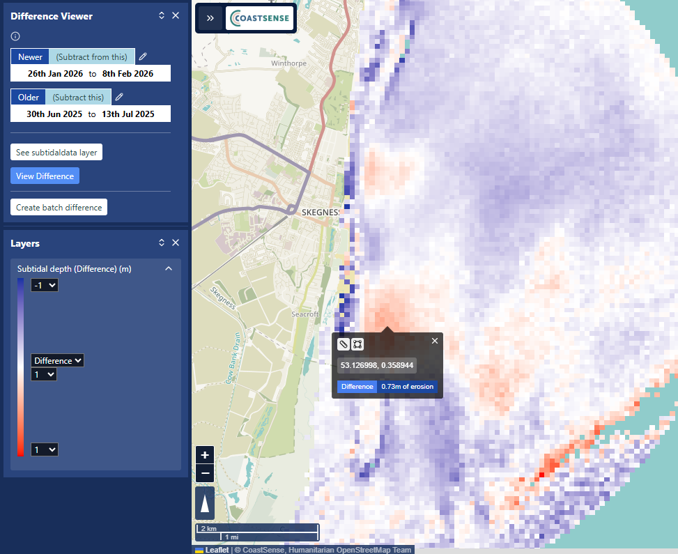Image resolution: width=678 pixels, height=554 pixels.
Task: Click the Difference label in popup
Action: (x=357, y=387)
